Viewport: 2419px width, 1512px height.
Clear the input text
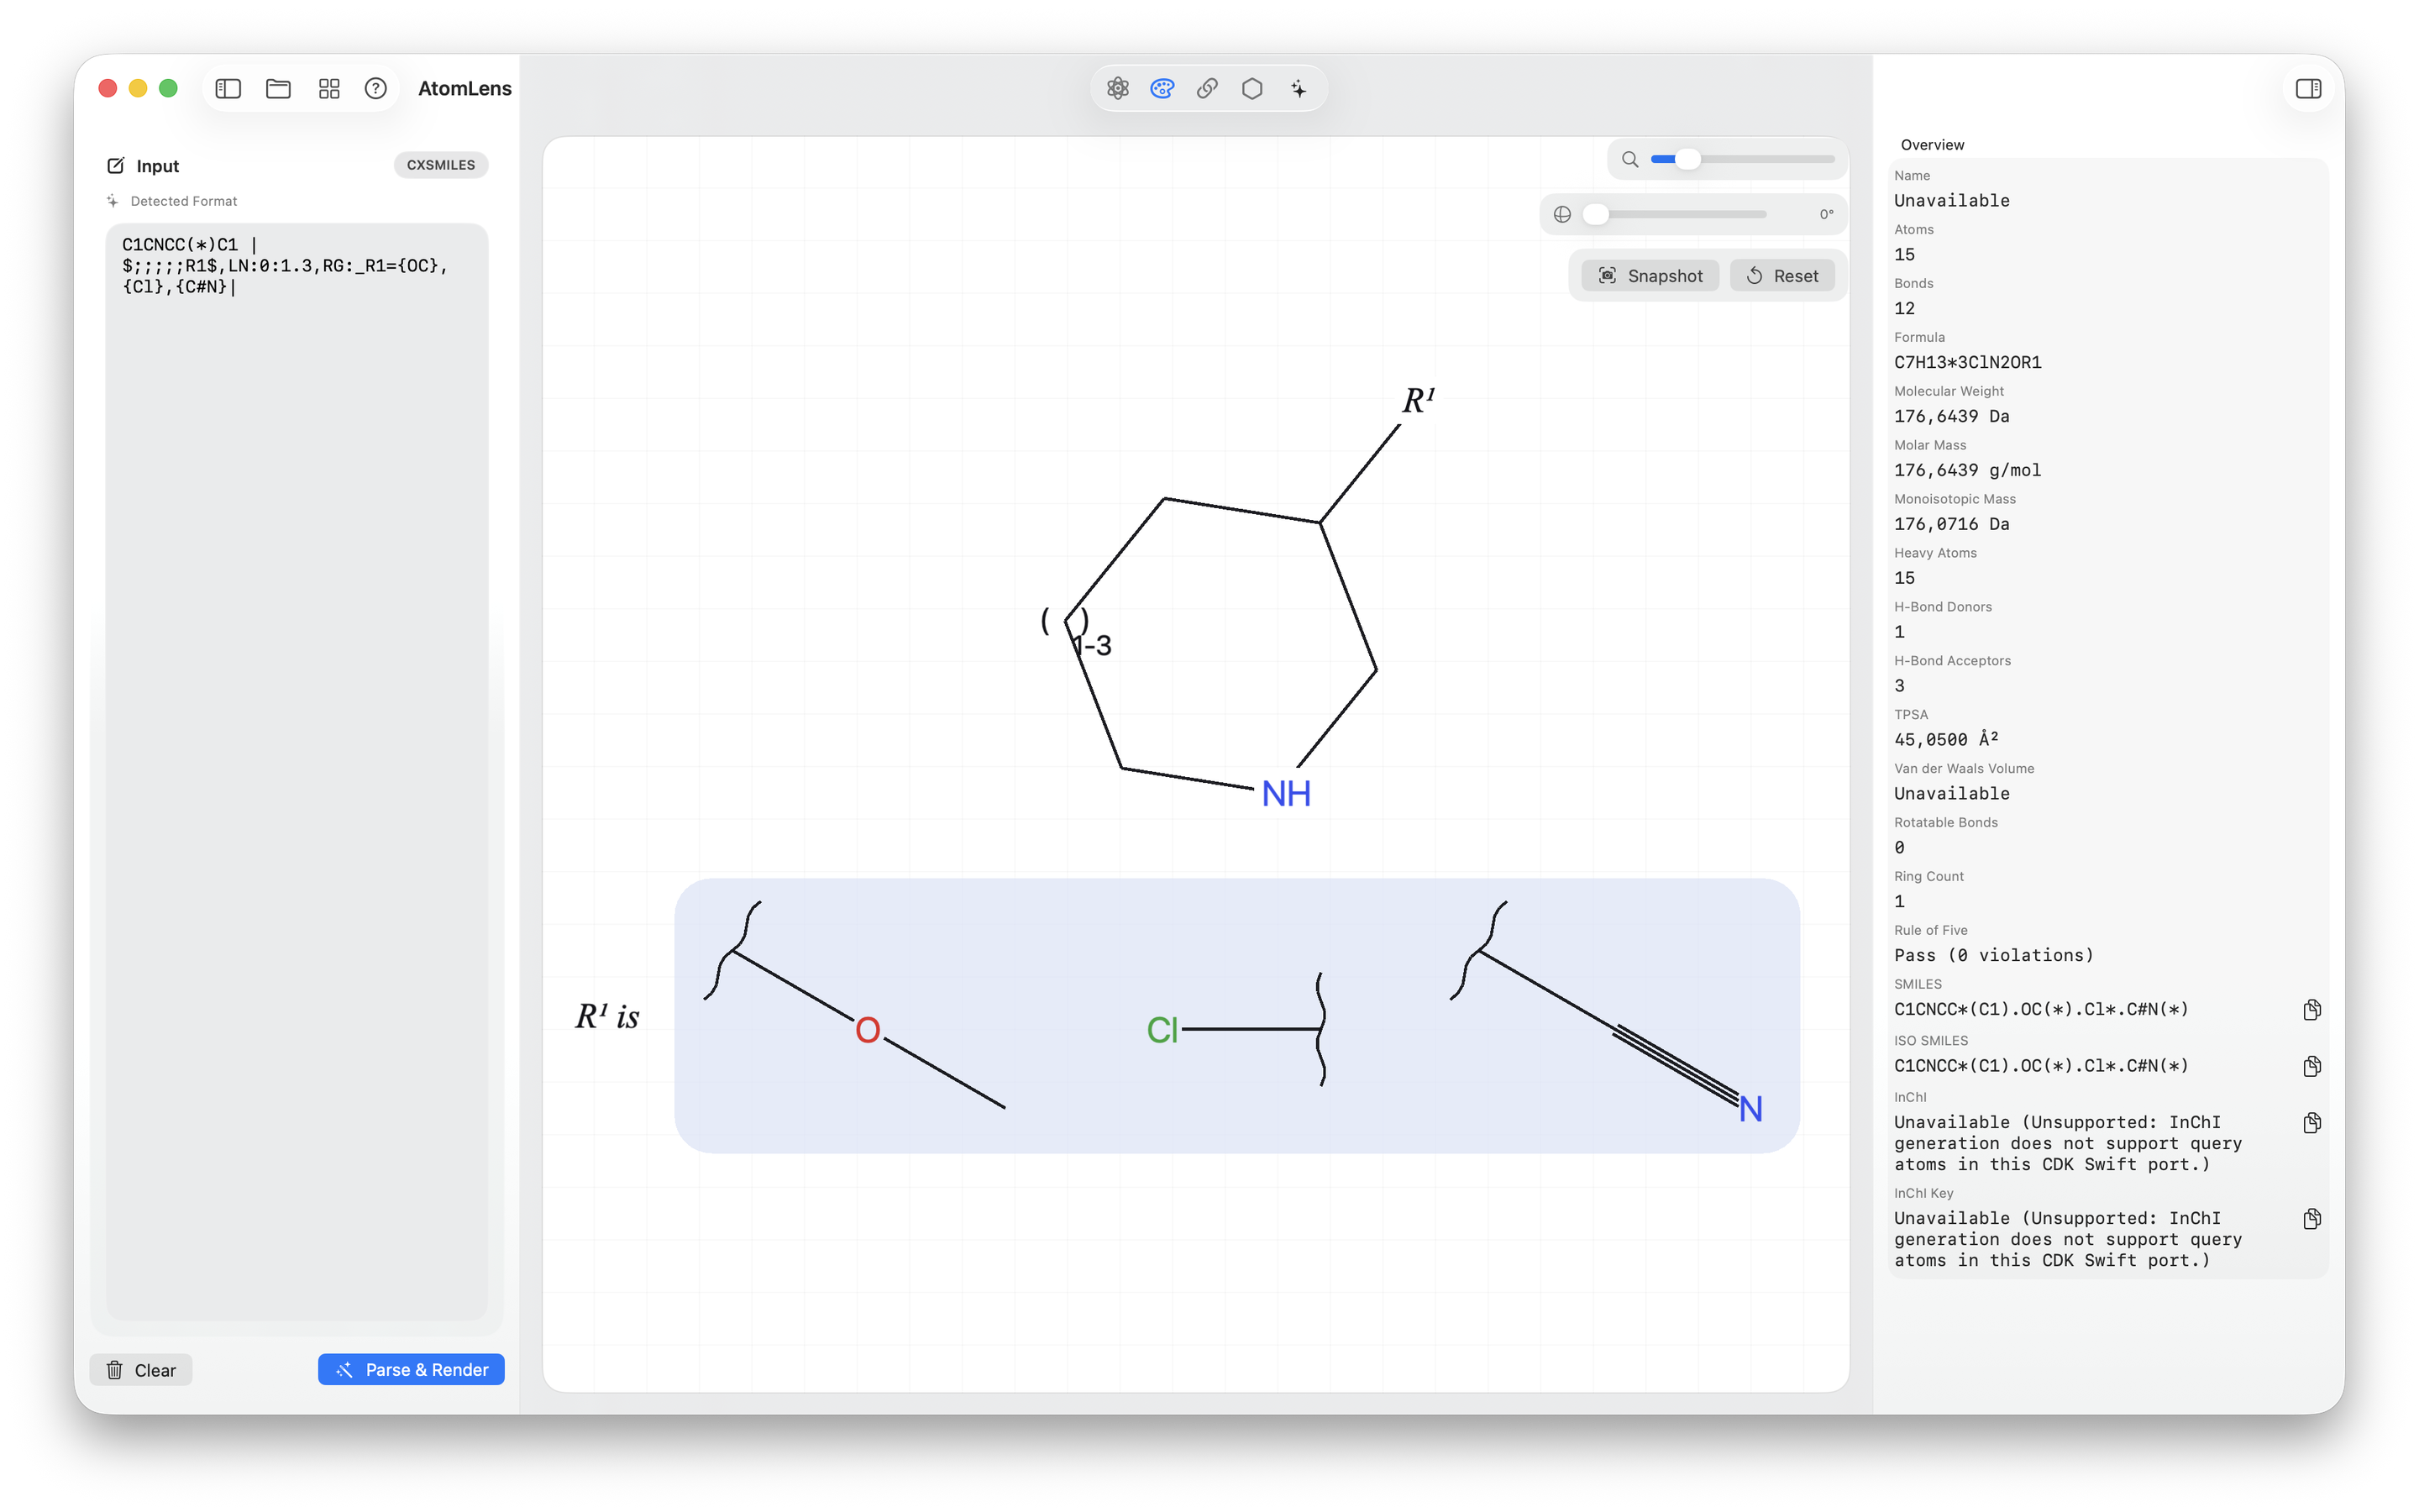click(141, 1369)
